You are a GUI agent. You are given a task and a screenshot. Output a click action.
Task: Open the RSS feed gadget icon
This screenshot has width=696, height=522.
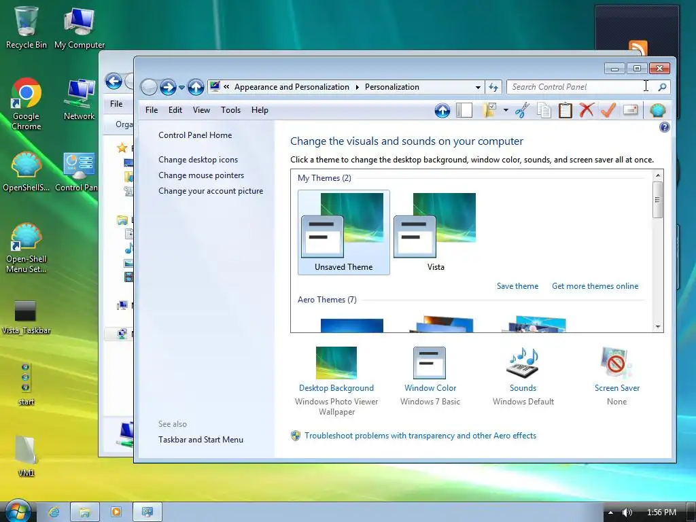tap(638, 48)
